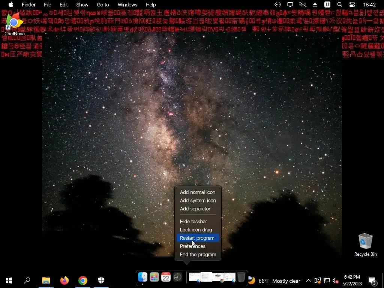Viewport: 384px width, 288px height.
Task: Open the File menu
Action: (x=48, y=4)
